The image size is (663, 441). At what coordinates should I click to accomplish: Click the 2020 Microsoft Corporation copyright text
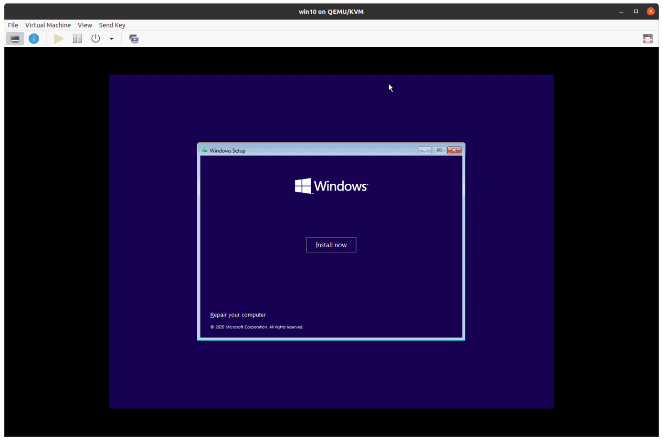(x=257, y=327)
